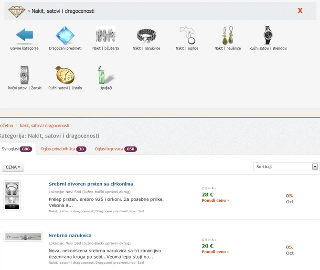
Task: Select Ručni satovi | Ostalo pocket watch icon
Action: [65, 75]
